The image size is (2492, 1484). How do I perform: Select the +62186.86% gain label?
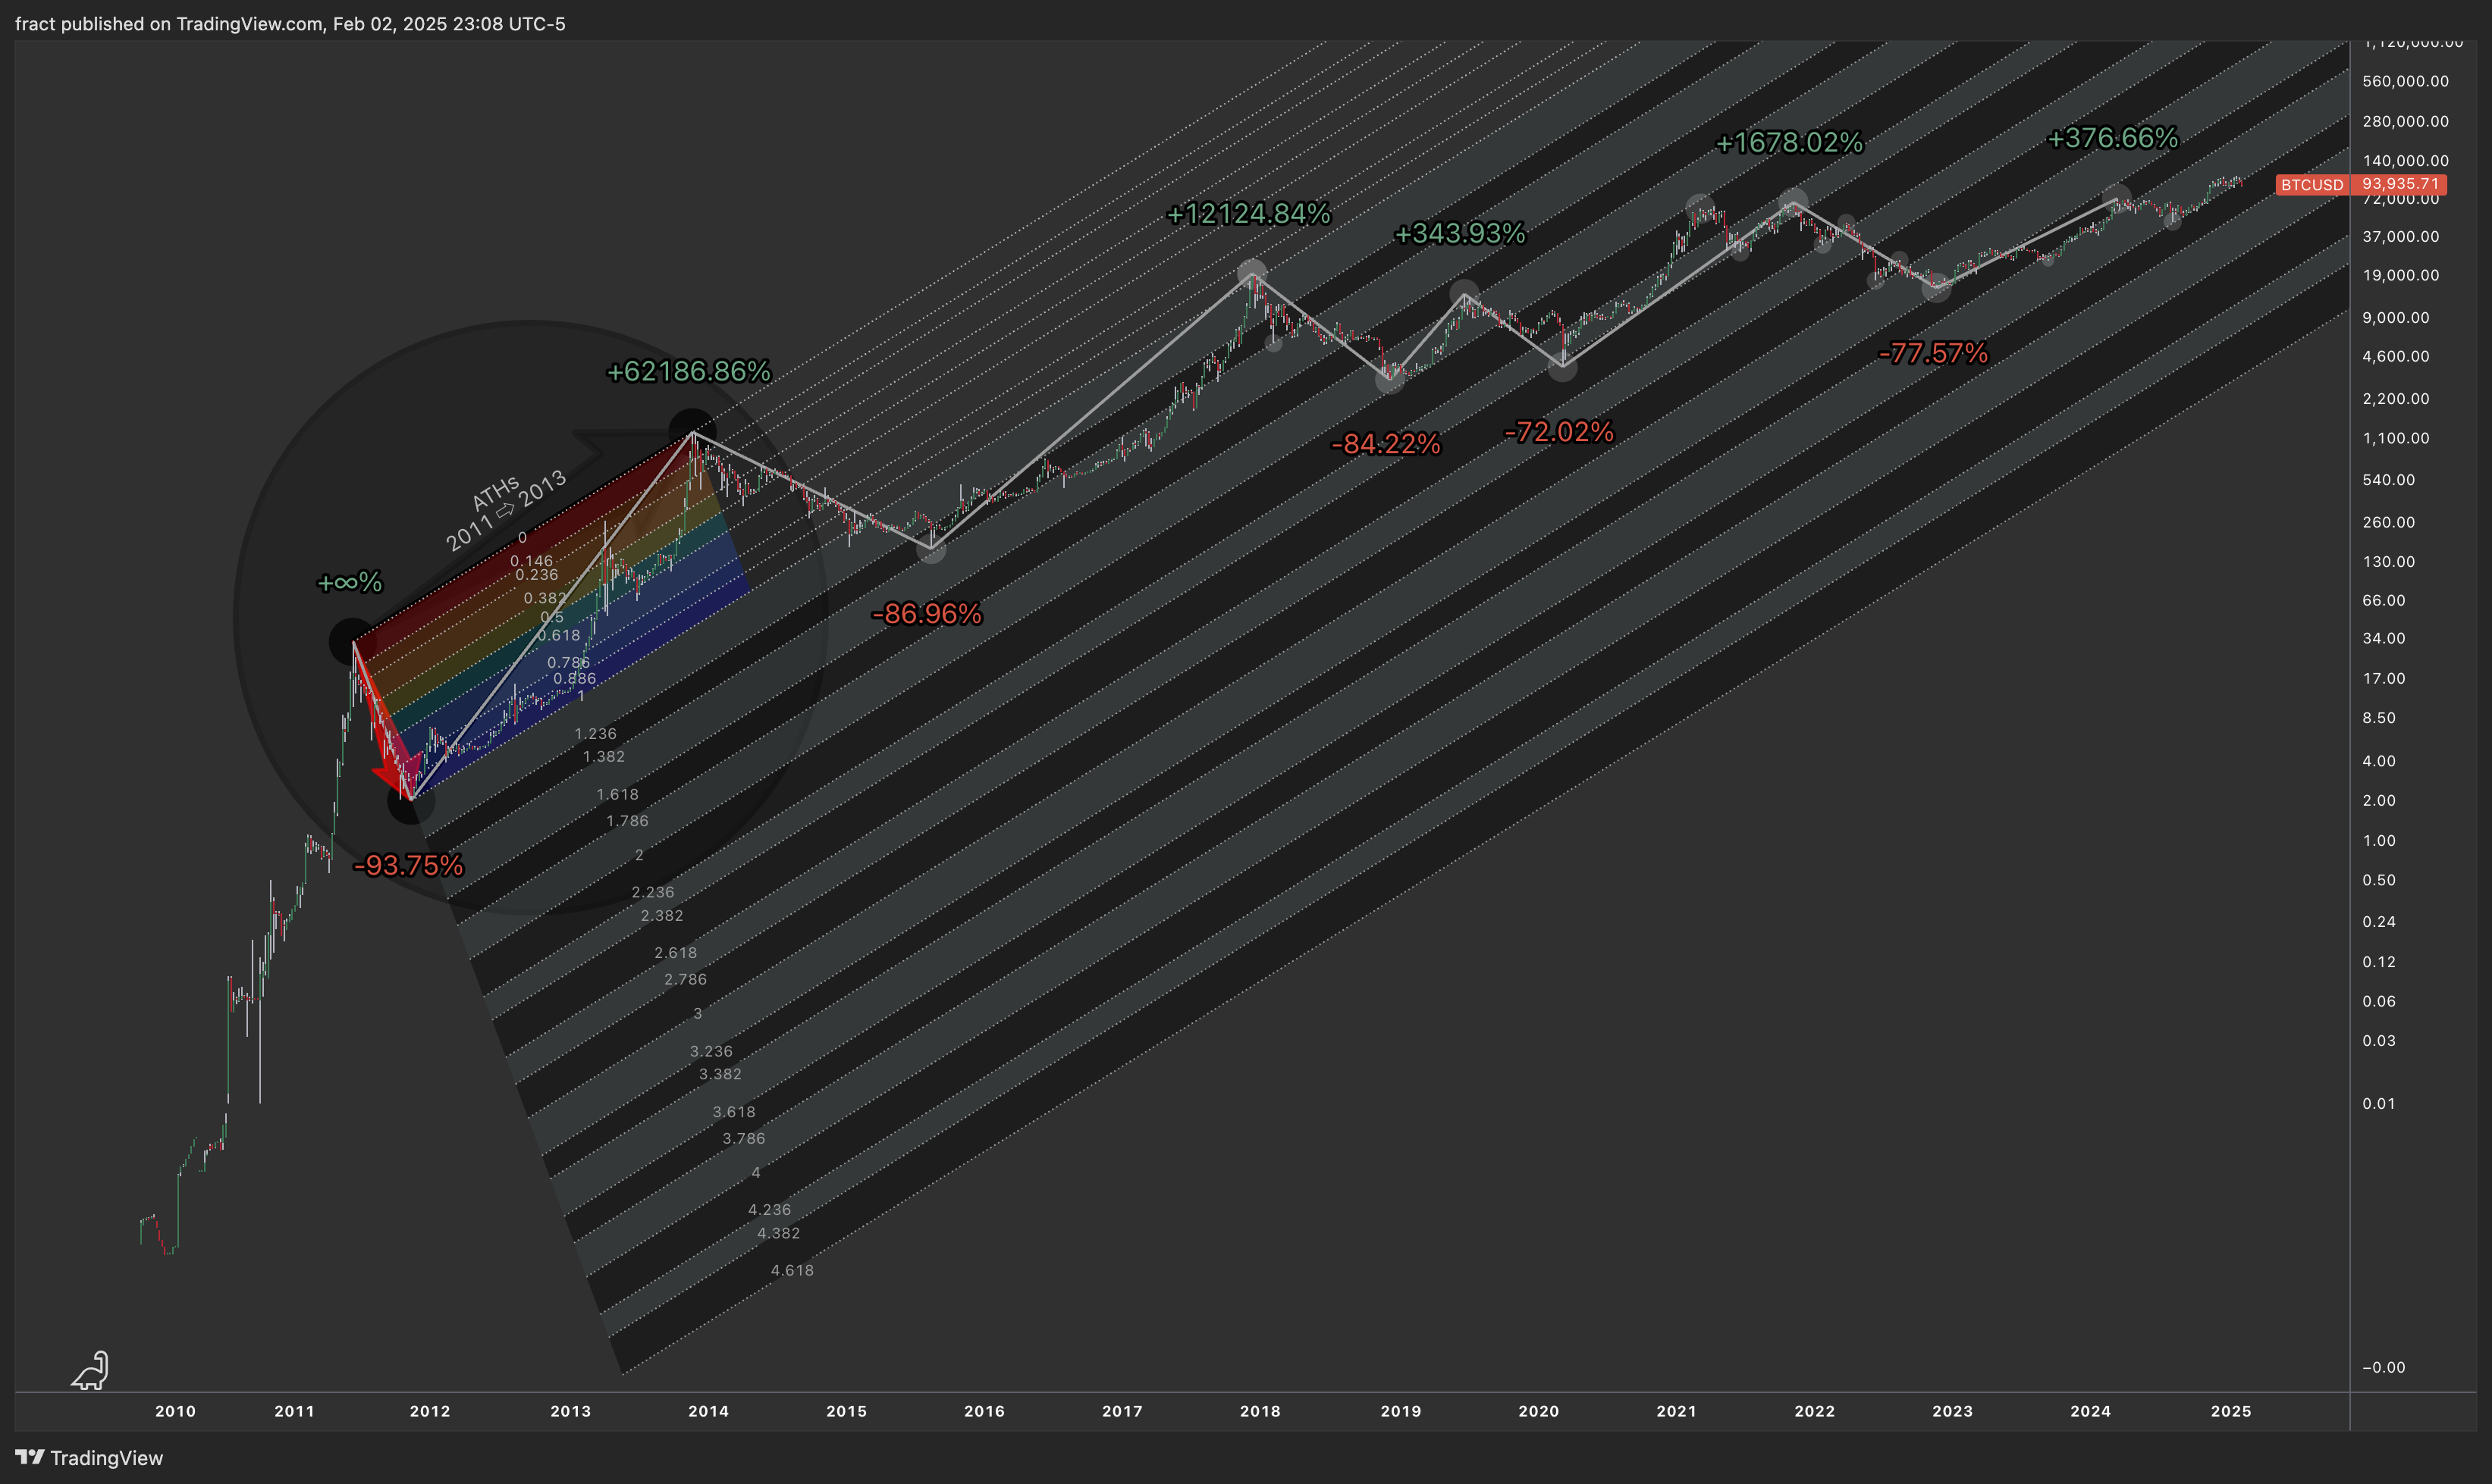[689, 372]
